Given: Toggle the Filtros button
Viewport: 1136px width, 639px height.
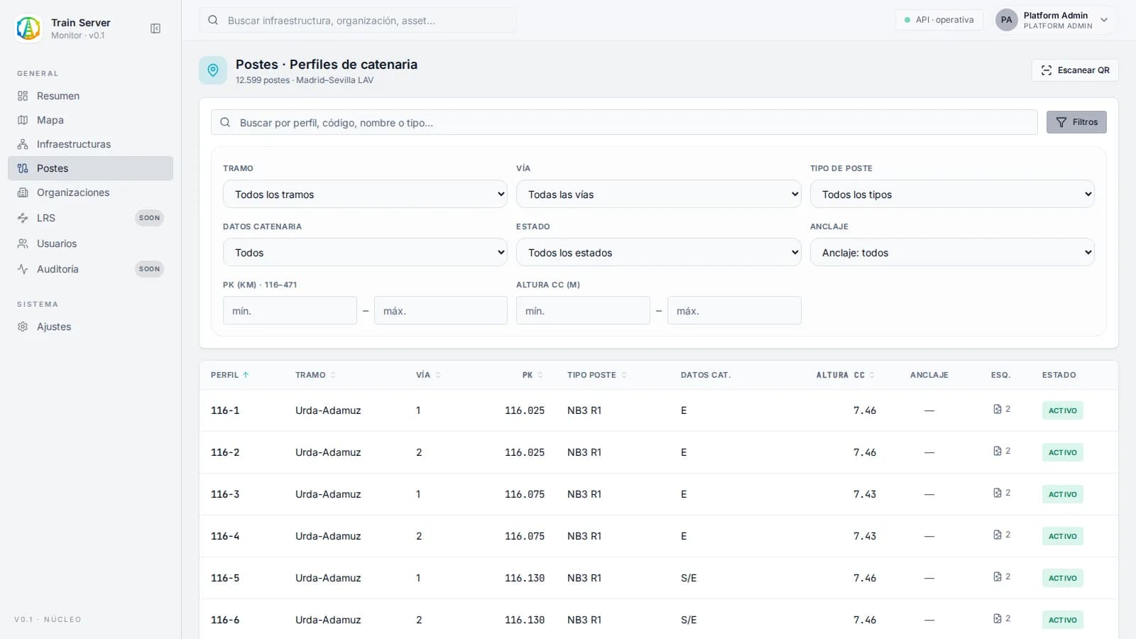Looking at the screenshot, I should [1076, 122].
